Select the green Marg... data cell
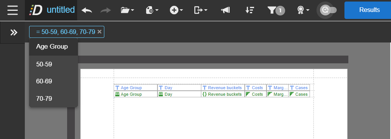This screenshot has height=139, width=391. tap(278, 94)
